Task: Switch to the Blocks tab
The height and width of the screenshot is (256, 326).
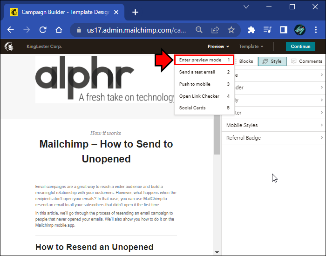Action: pos(246,61)
